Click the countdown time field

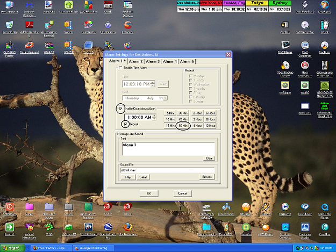(x=138, y=117)
